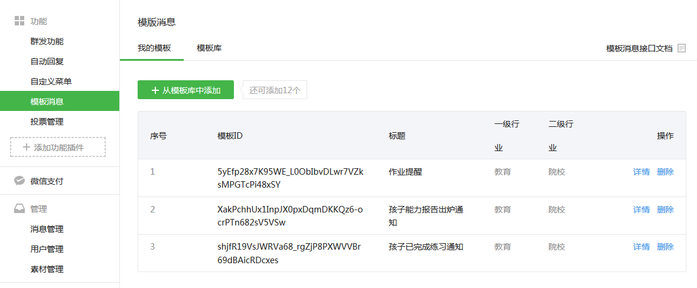Click the 模板ID column header

point(230,136)
